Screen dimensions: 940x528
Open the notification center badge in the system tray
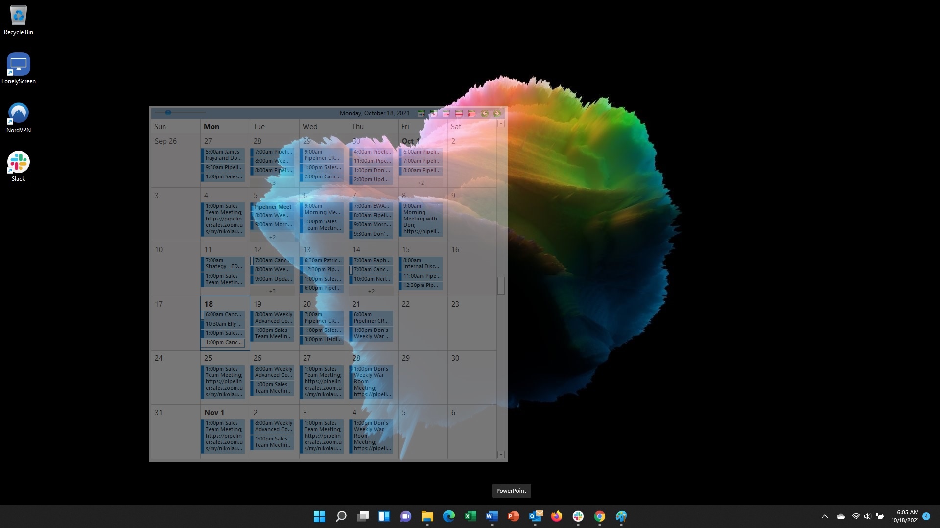926,516
